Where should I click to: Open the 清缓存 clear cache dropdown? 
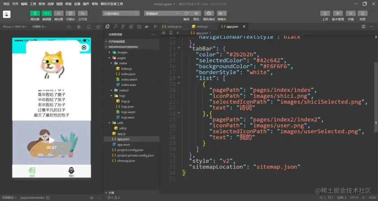[x=222, y=14]
